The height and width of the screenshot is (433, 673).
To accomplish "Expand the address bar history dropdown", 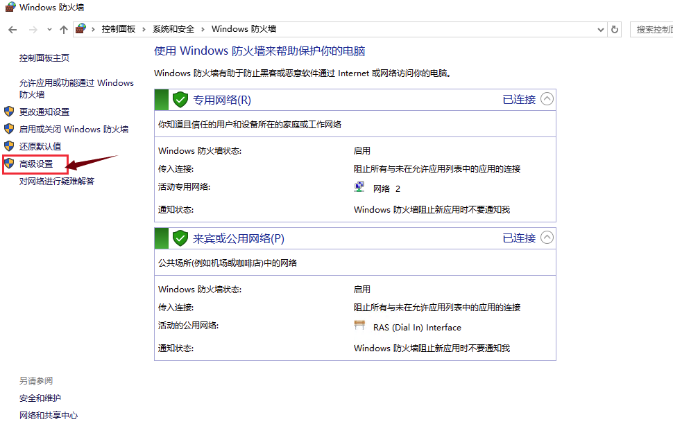I will 601,29.
